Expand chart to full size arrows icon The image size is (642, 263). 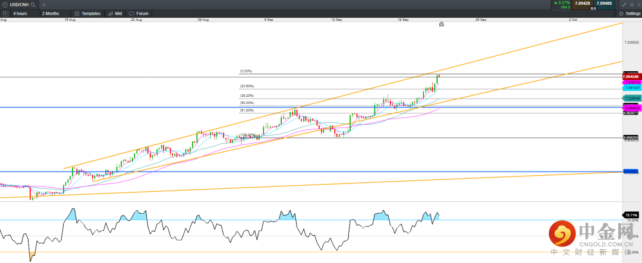click(x=624, y=4)
